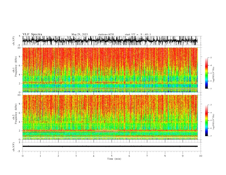Viewport: 226px width, 175px height.
Task: Click the "-7" label on ch.1 color bar
Action: click(210, 89)
